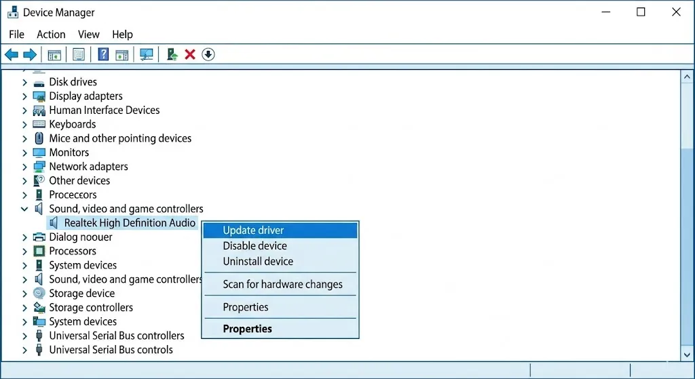Select the Storage device label
Screen dimensions: 695x379
pos(81,293)
